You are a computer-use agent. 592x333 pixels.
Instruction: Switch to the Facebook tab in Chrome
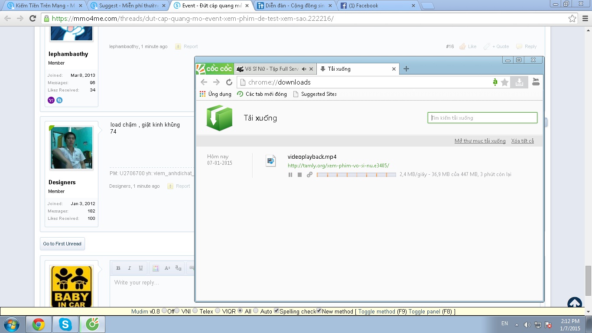[x=377, y=6]
